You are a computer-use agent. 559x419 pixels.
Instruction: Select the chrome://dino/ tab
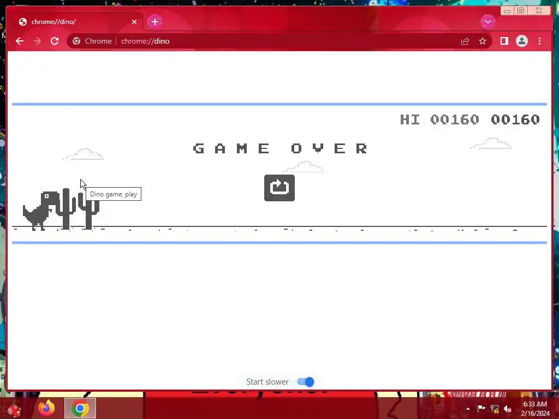[78, 22]
